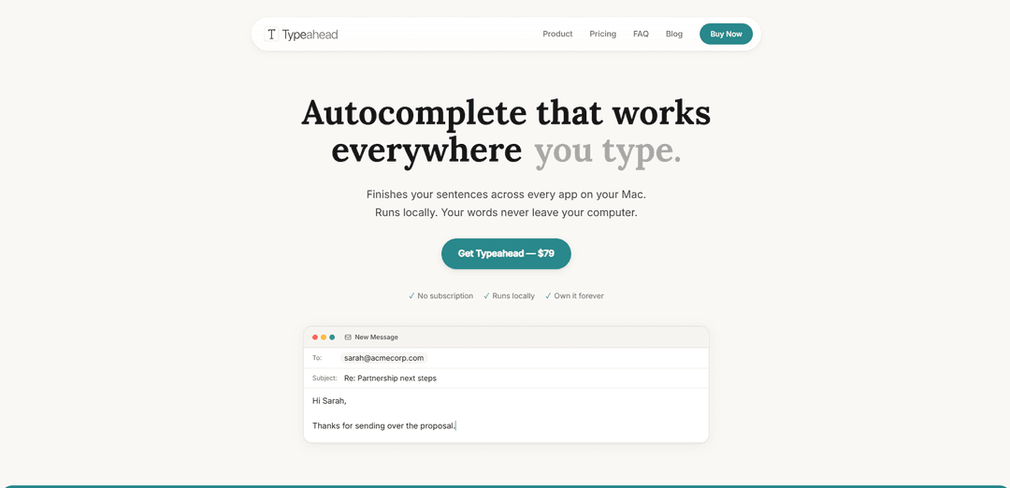
Task: Click the 'To:' field label
Action: pos(317,358)
